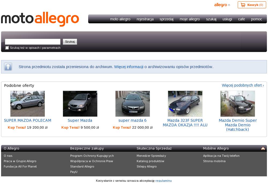The image size is (268, 186).
Task: Open super mazda 6 offer link
Action: pyautogui.click(x=132, y=120)
